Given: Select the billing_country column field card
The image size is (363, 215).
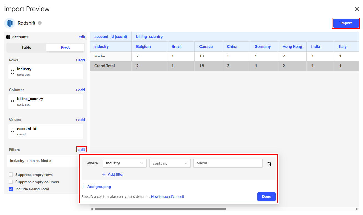Looking at the screenshot, I should tap(46, 102).
